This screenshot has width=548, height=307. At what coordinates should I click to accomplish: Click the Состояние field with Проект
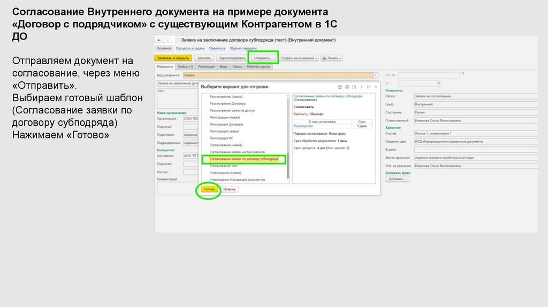(476, 112)
